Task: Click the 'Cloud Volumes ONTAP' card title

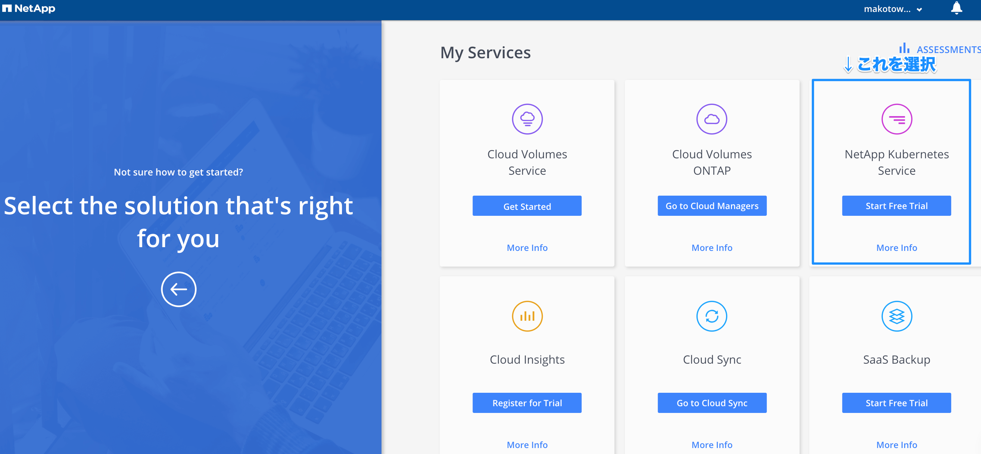Action: coord(712,162)
